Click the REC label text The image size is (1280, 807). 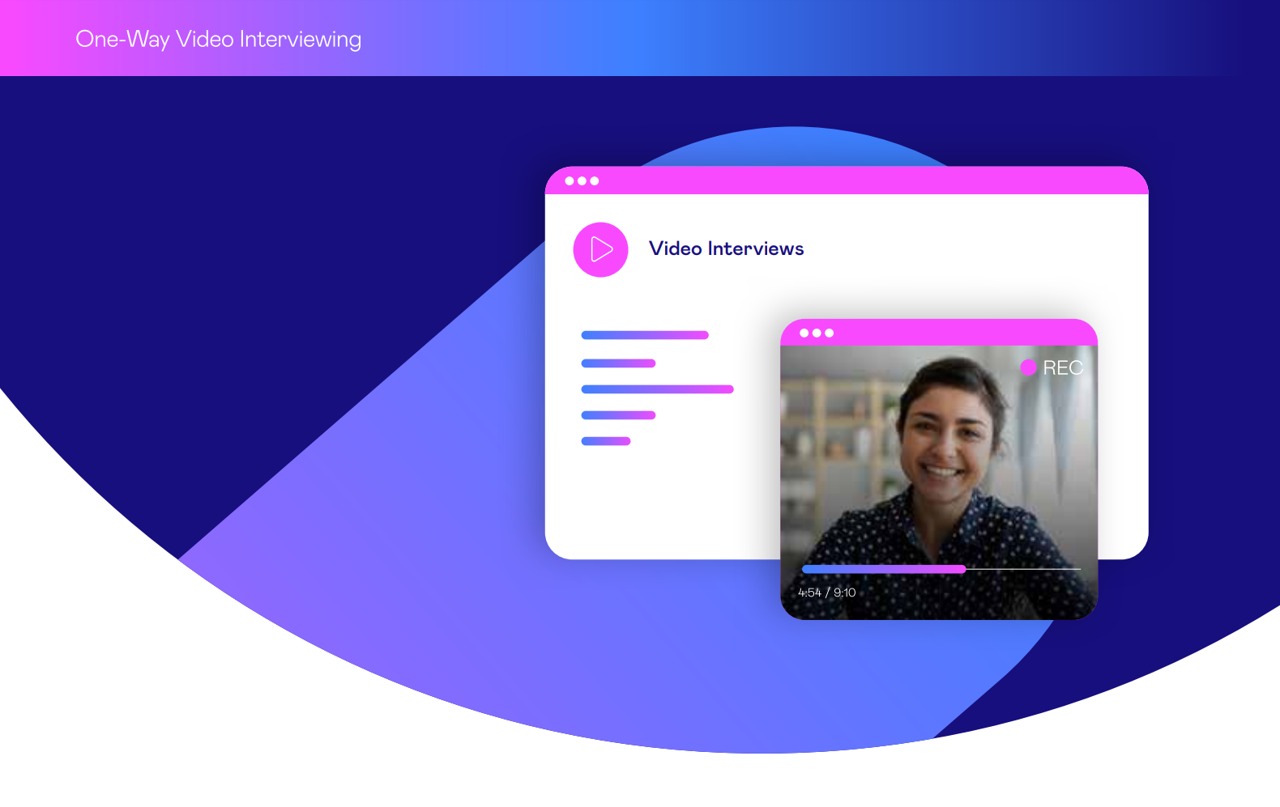pos(1063,367)
